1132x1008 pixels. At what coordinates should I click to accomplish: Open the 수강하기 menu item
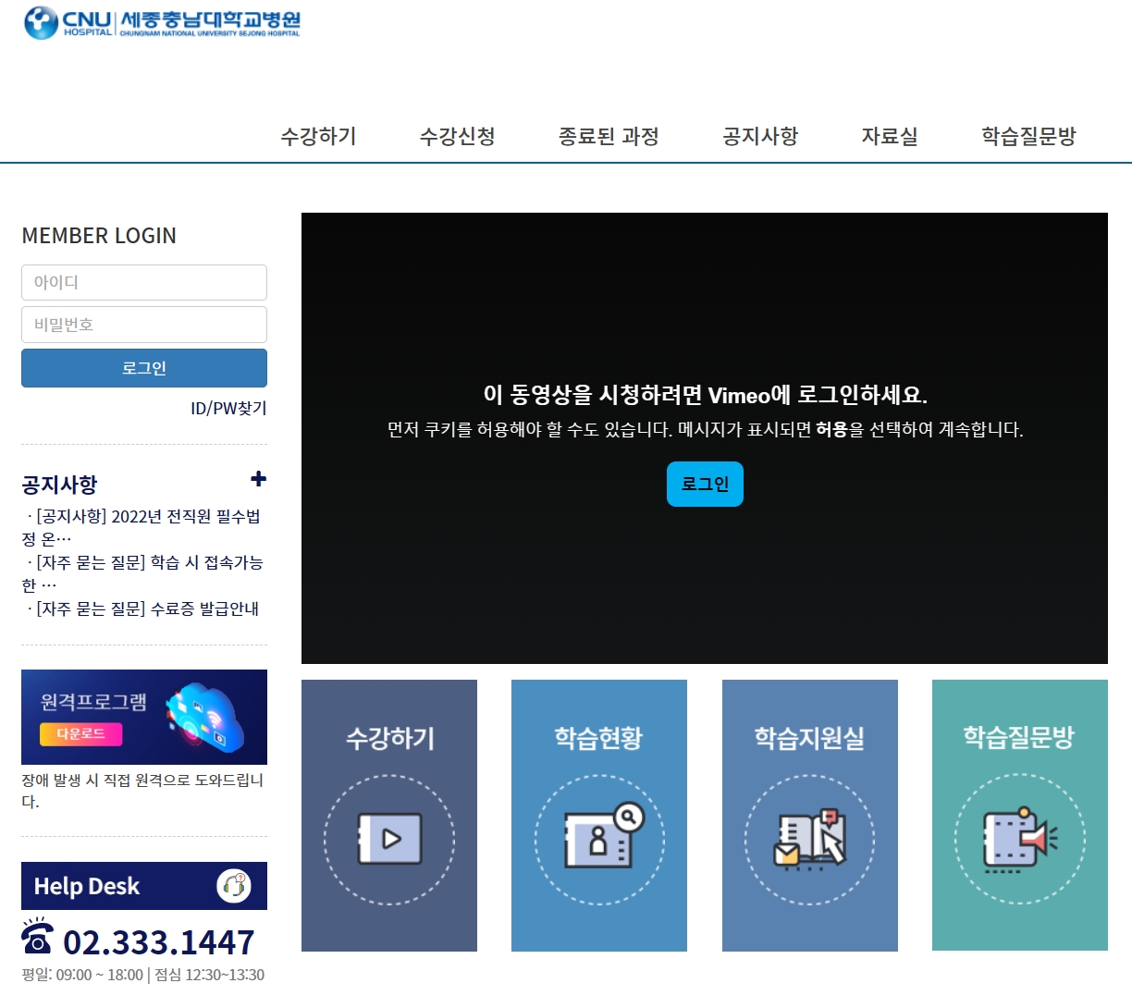click(319, 137)
